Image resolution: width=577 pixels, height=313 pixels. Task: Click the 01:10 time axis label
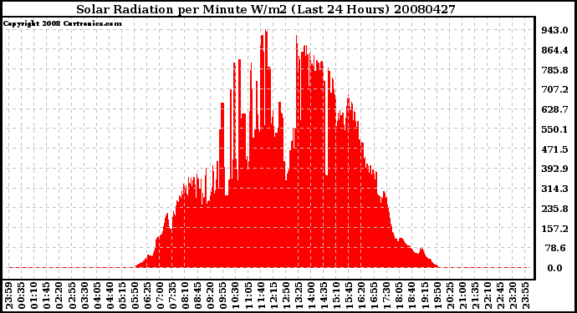pos(34,295)
